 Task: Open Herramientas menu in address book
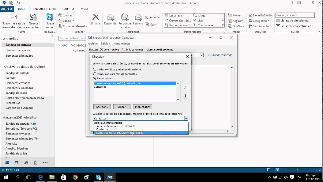[122, 43]
